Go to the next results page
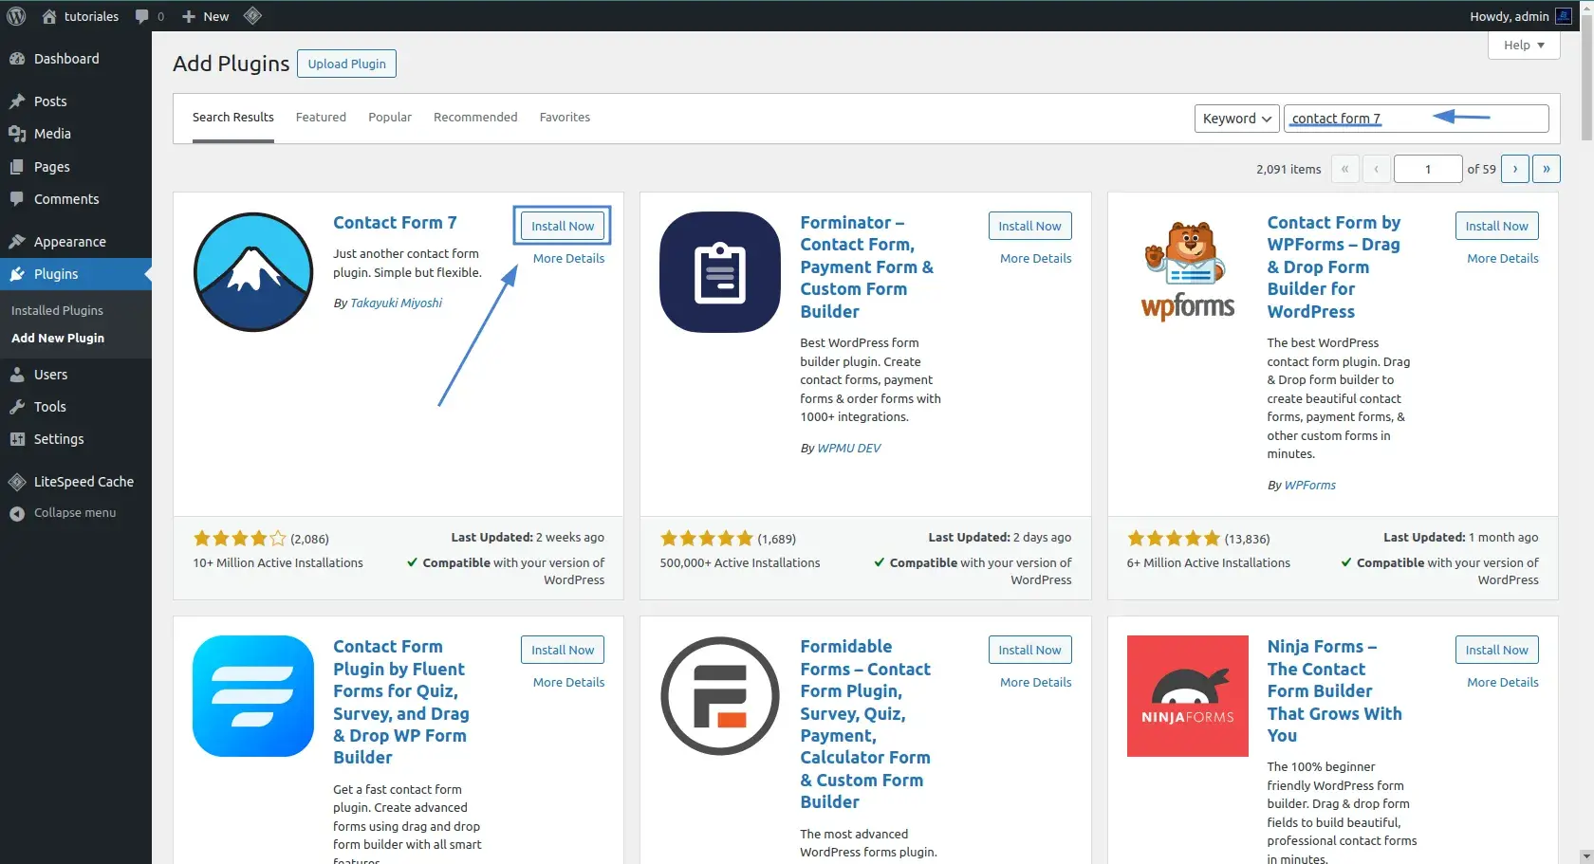The image size is (1594, 864). point(1514,169)
